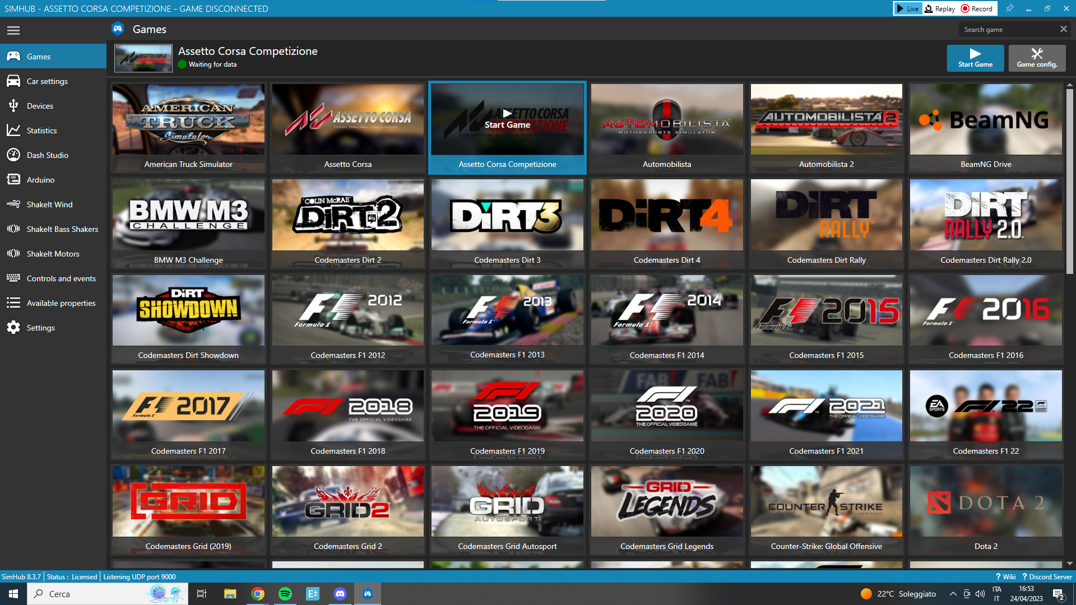The height and width of the screenshot is (605, 1076).
Task: Open Car settings in sidebar
Action: (53, 81)
